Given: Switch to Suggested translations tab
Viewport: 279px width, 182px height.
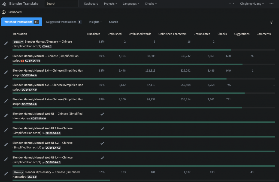Looking at the screenshot, I should (64, 22).
